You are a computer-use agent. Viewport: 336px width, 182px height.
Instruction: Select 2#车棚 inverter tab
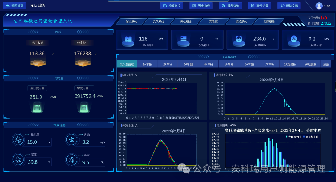(x=168, y=64)
